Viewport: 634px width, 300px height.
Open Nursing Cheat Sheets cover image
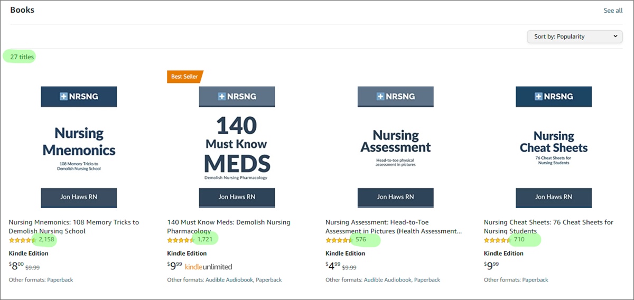point(553,147)
